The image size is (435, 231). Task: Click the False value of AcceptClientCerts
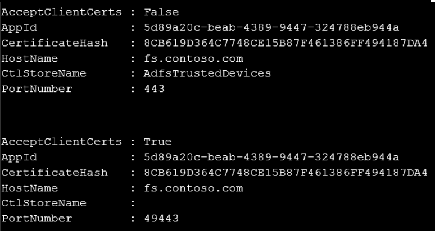click(x=161, y=12)
